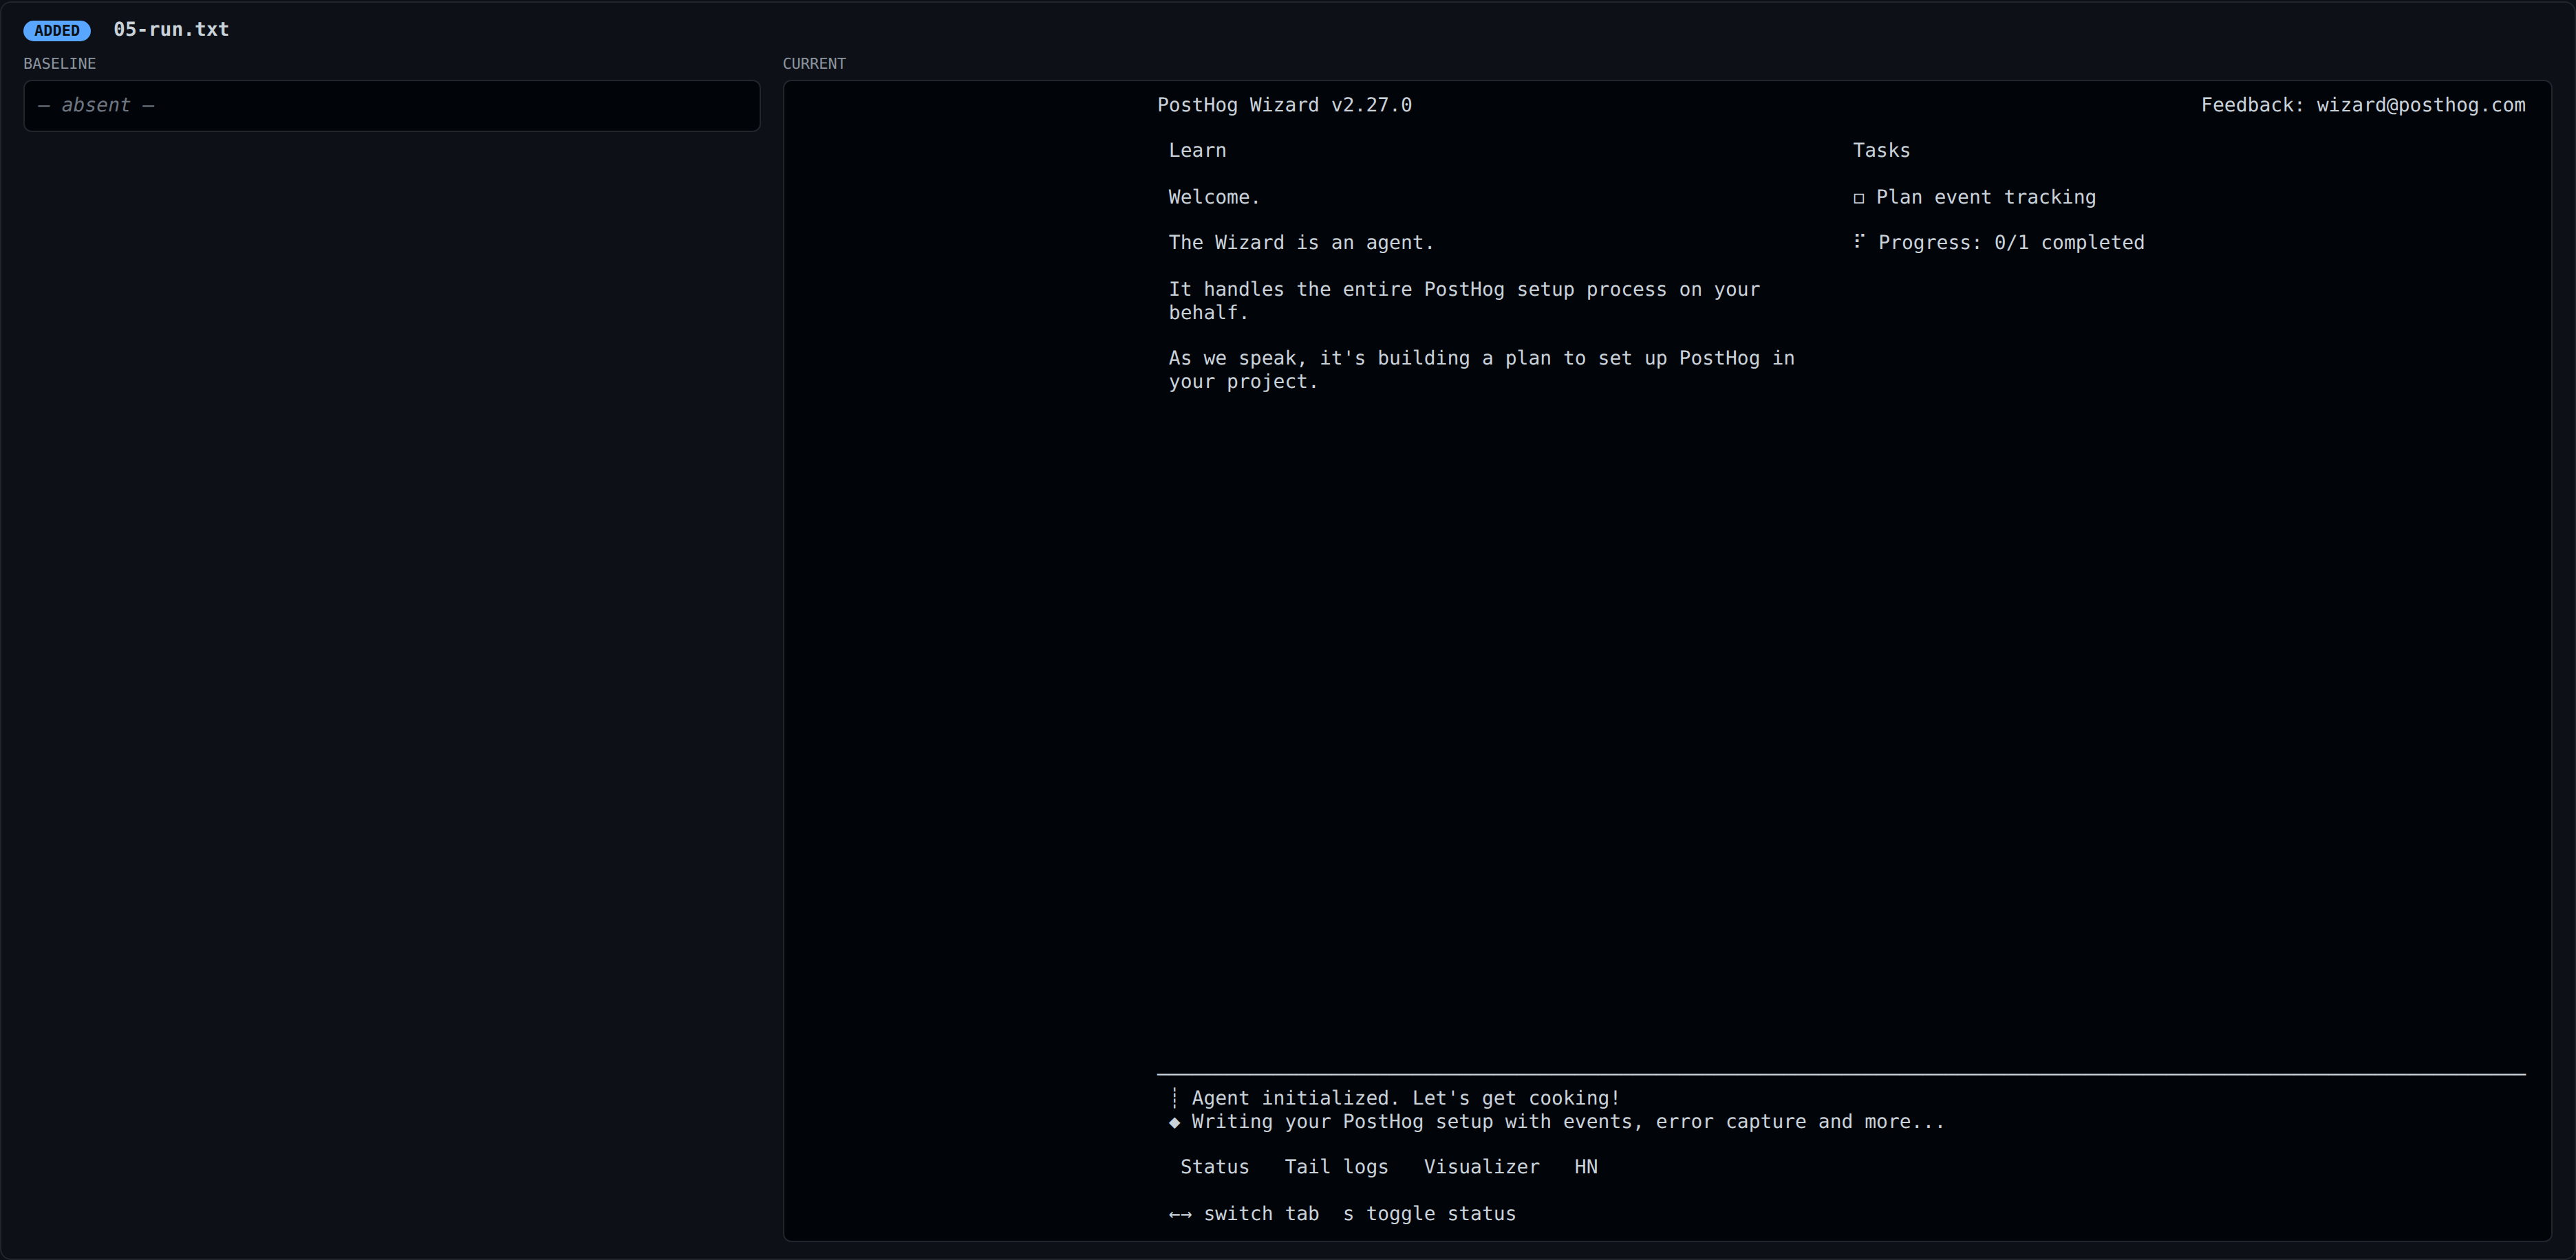The image size is (2576, 1260).
Task: Open the HN tab
Action: pyautogui.click(x=1586, y=1167)
